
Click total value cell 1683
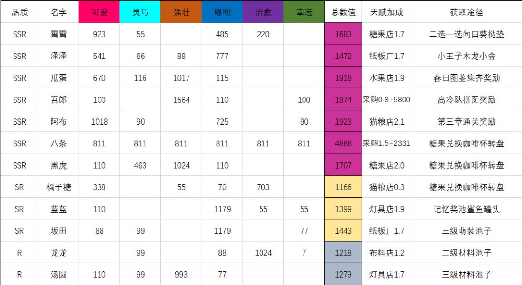343,34
